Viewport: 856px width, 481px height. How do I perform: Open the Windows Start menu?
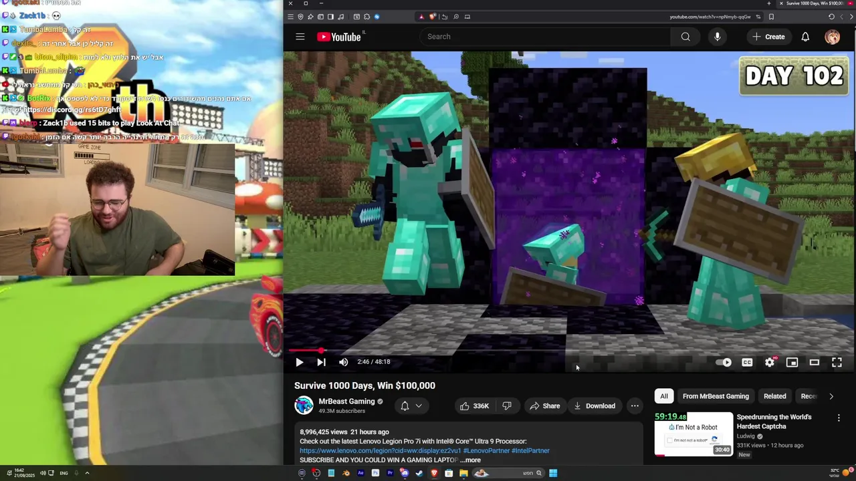553,473
